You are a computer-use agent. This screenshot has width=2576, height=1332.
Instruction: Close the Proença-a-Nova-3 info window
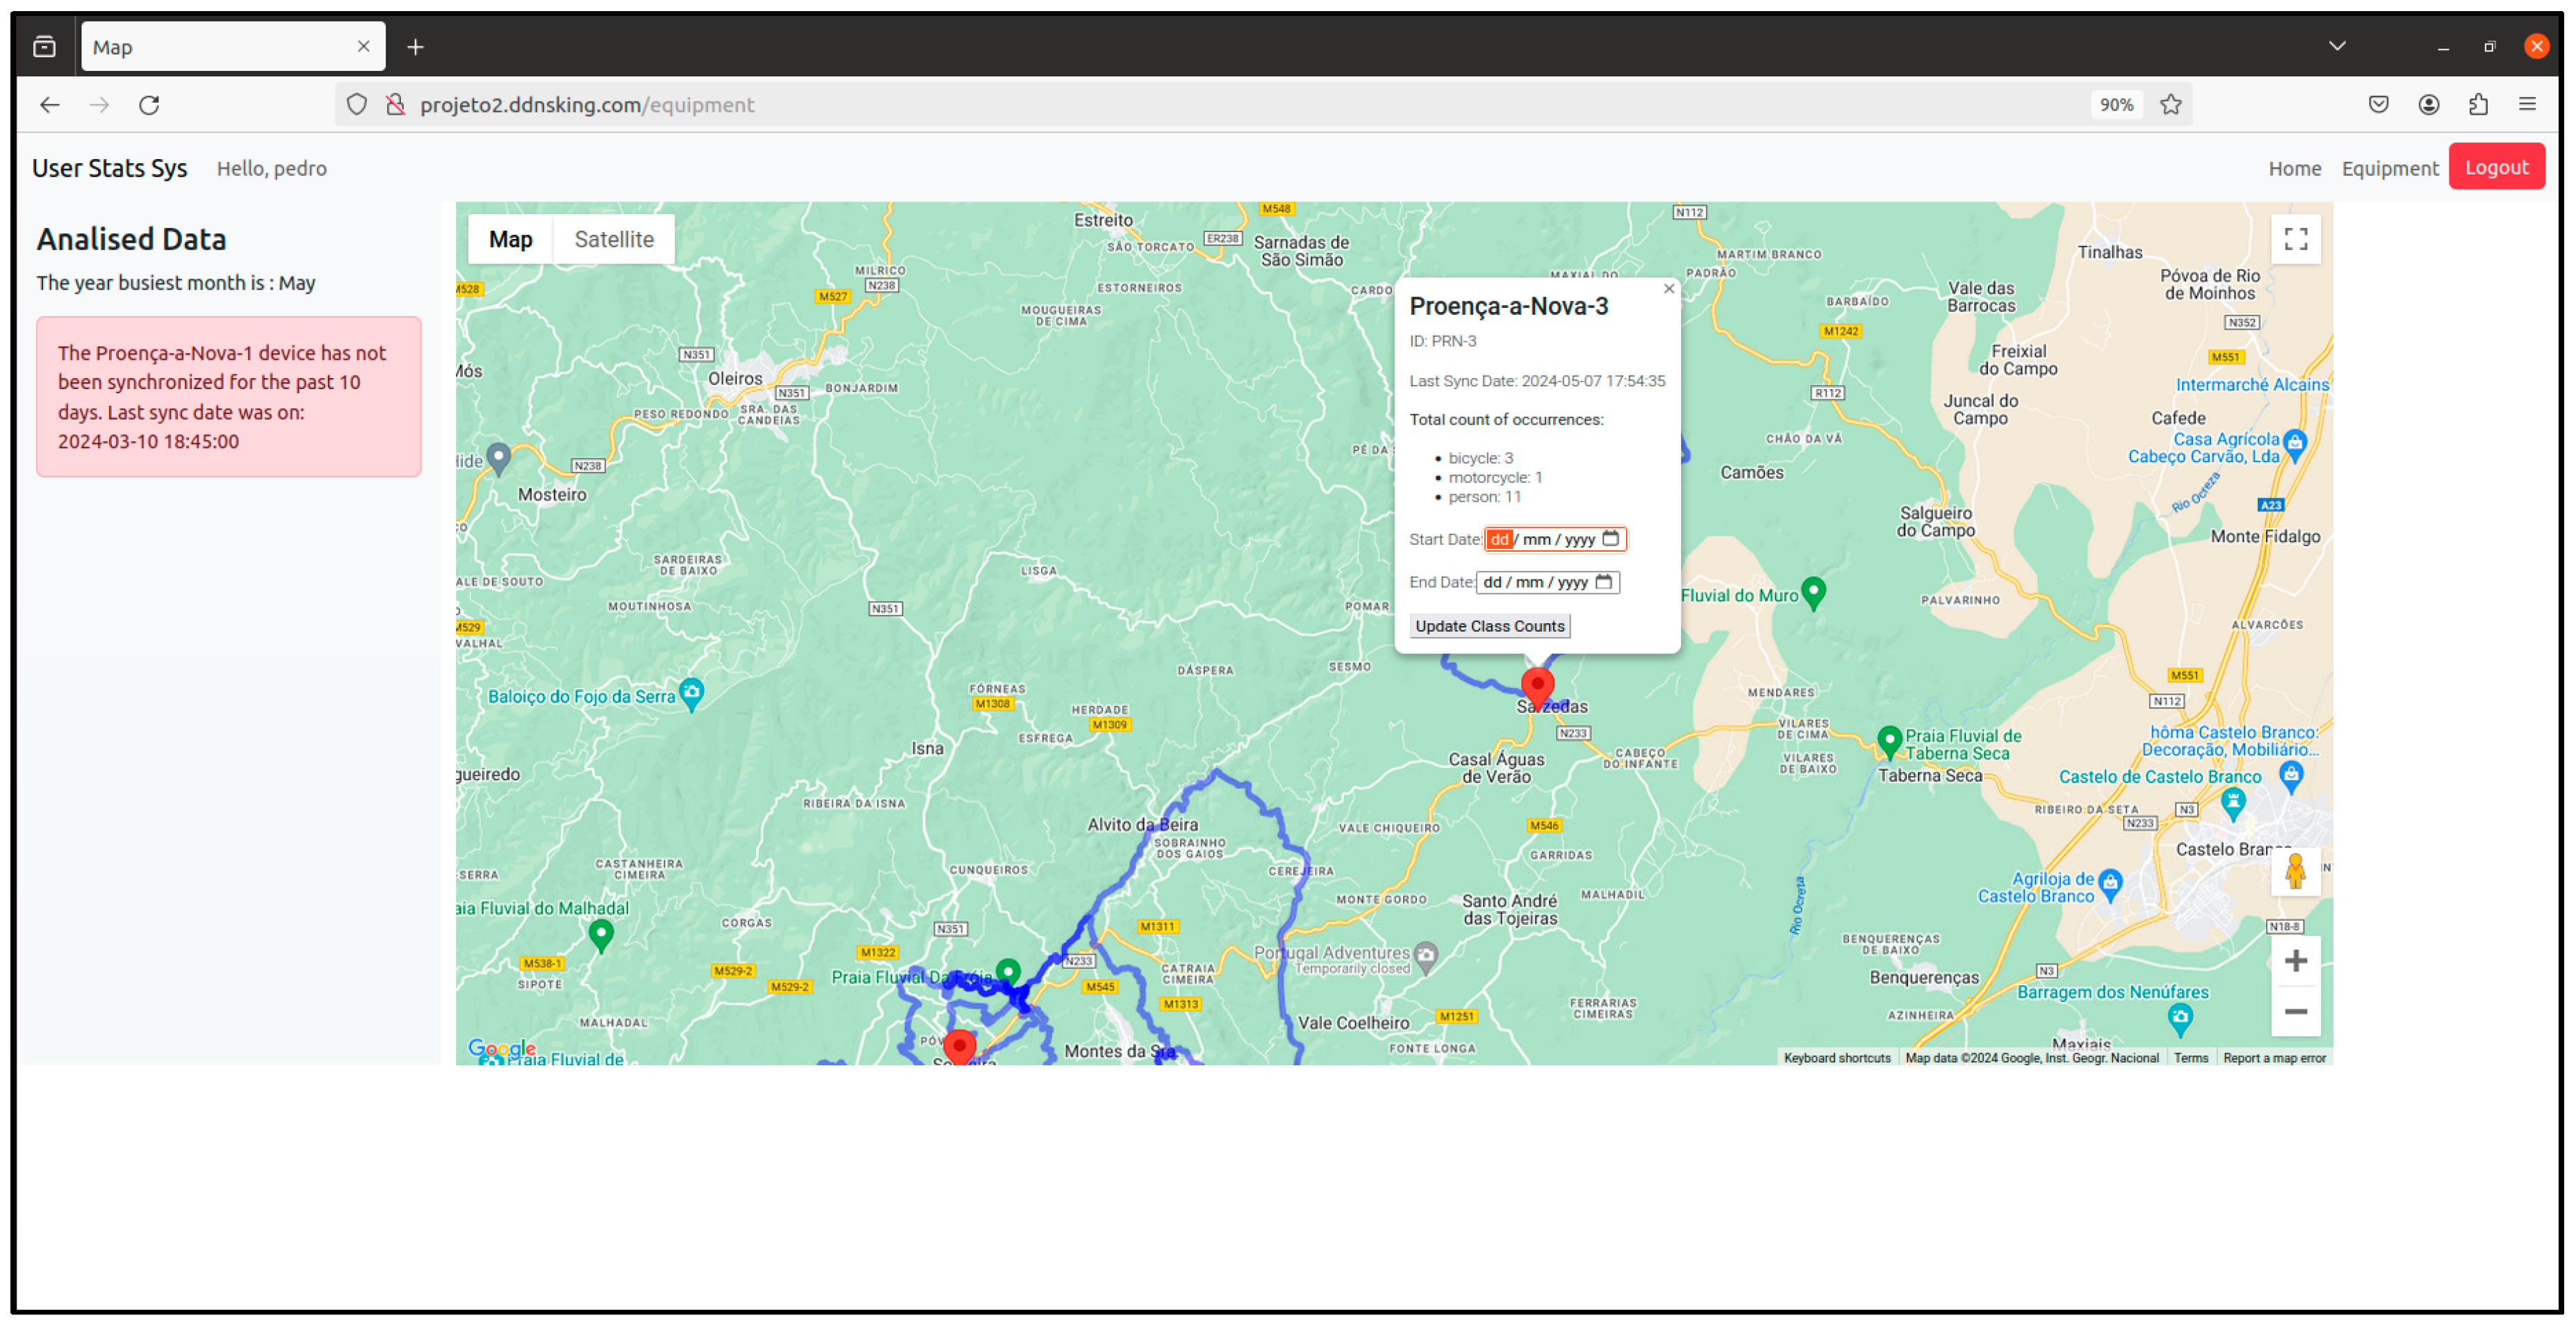tap(1668, 289)
